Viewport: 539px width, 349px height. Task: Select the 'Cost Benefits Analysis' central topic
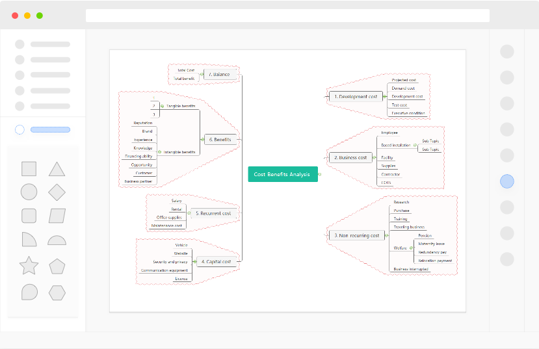click(283, 174)
